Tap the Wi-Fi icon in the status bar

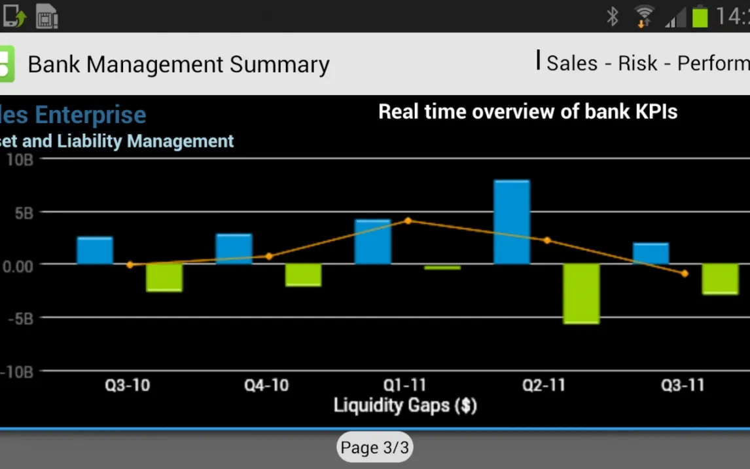click(645, 16)
